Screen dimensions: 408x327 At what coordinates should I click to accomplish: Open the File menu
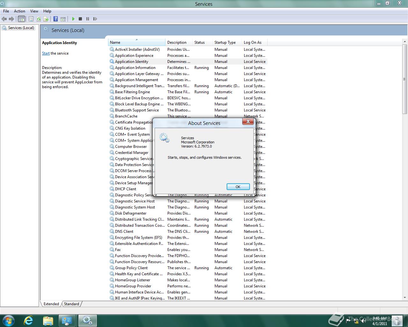pos(6,11)
